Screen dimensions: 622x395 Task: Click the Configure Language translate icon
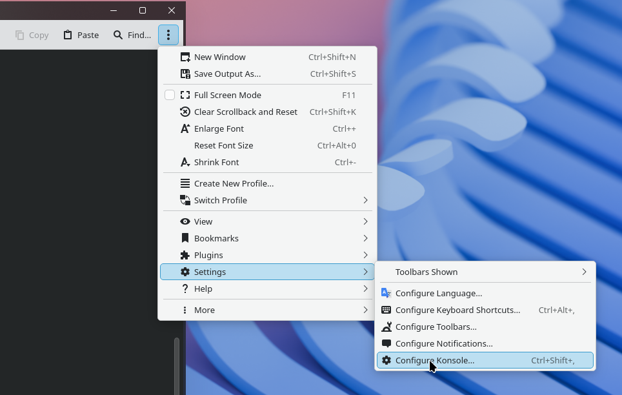pos(386,293)
